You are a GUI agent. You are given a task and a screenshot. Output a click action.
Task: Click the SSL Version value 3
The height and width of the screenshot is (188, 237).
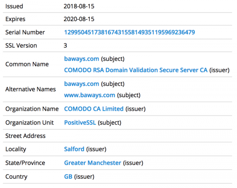click(65, 45)
